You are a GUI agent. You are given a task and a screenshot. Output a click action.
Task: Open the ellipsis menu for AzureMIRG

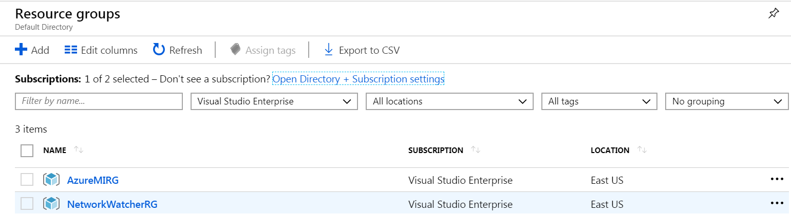click(777, 179)
